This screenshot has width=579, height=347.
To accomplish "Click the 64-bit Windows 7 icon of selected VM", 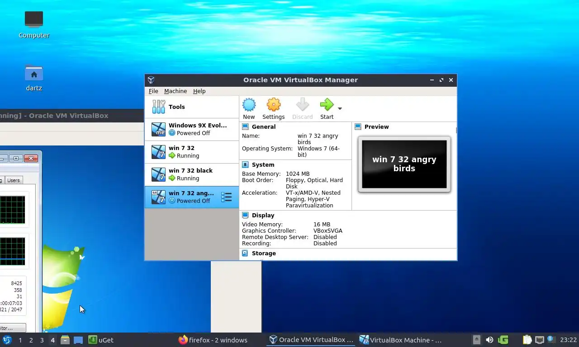I will coord(158,197).
